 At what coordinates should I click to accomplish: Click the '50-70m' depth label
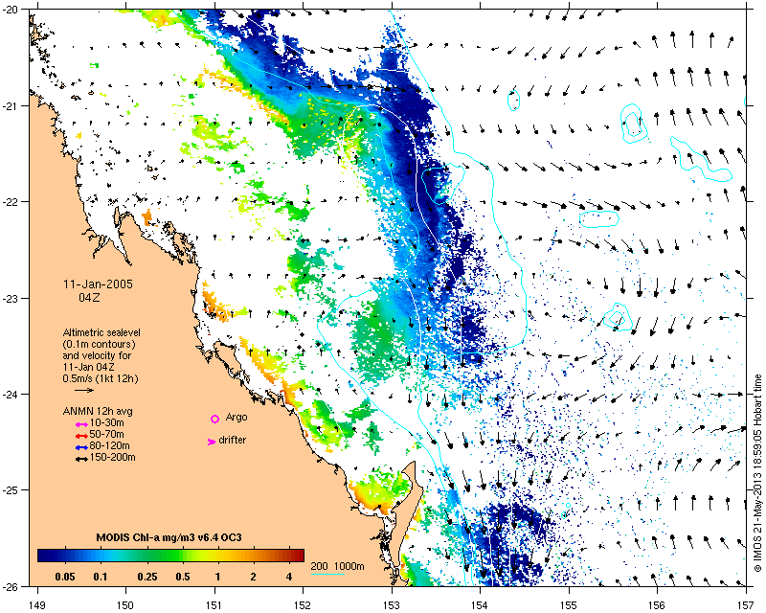107,434
